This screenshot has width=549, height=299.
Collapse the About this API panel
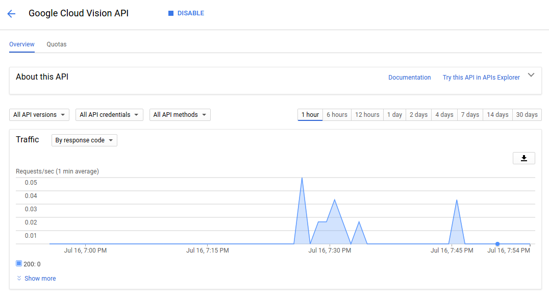point(531,75)
